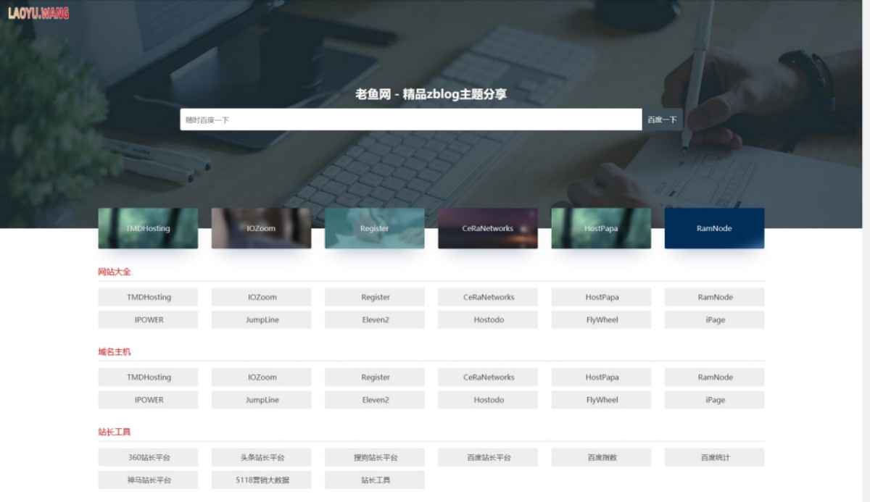Open the iPage link under 域名主机
The height and width of the screenshot is (502, 870).
point(715,399)
